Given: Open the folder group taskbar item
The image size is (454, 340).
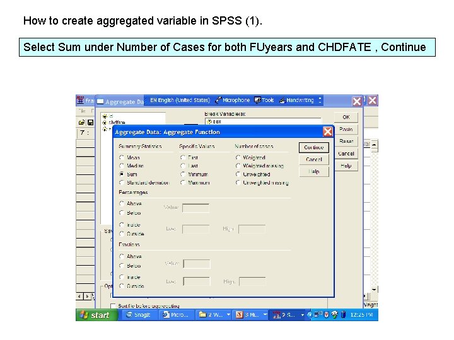Looking at the screenshot, I should tap(214, 315).
